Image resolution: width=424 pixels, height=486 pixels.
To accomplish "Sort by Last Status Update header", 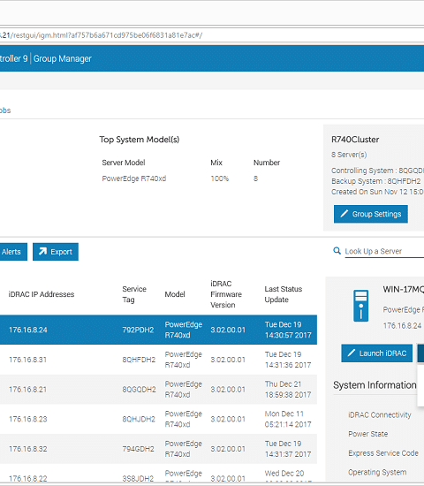I will [284, 294].
